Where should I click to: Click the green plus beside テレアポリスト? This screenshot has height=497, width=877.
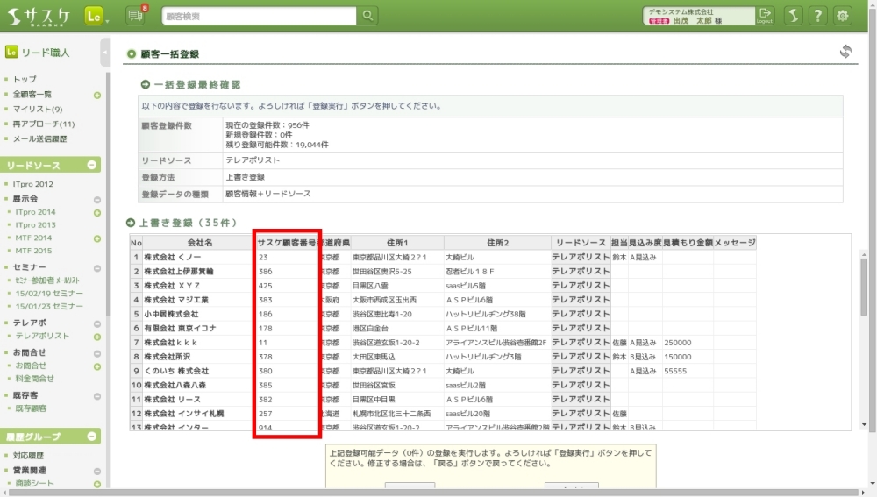[97, 336]
